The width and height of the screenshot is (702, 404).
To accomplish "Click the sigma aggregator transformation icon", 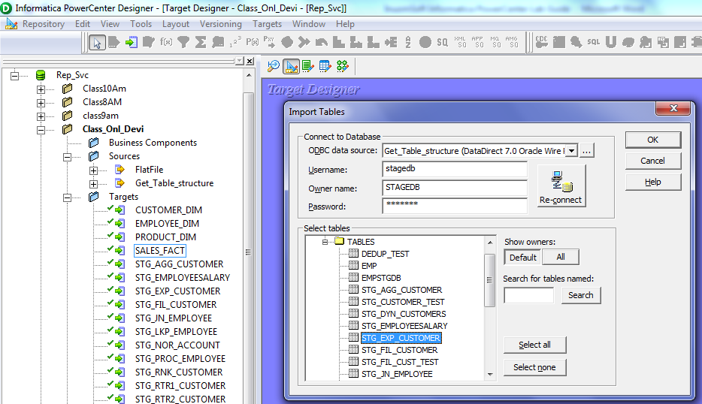I will pyautogui.click(x=201, y=43).
